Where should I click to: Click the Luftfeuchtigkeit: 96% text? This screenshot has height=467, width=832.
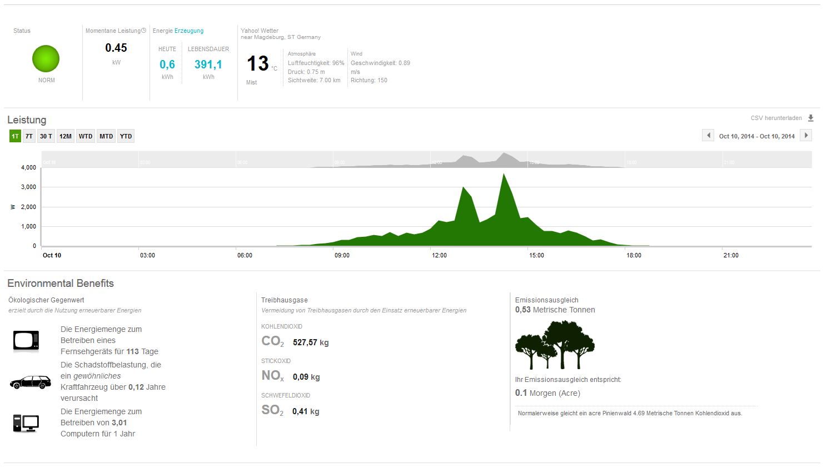(316, 63)
